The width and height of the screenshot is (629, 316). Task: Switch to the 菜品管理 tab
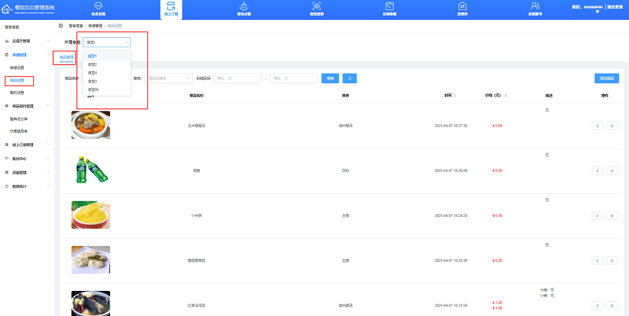point(66,57)
